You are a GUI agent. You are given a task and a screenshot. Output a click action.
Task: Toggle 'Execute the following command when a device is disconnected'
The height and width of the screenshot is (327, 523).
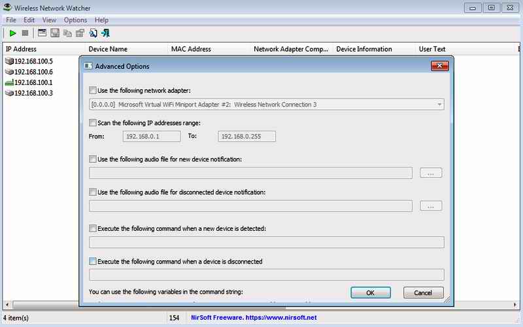pyautogui.click(x=92, y=262)
